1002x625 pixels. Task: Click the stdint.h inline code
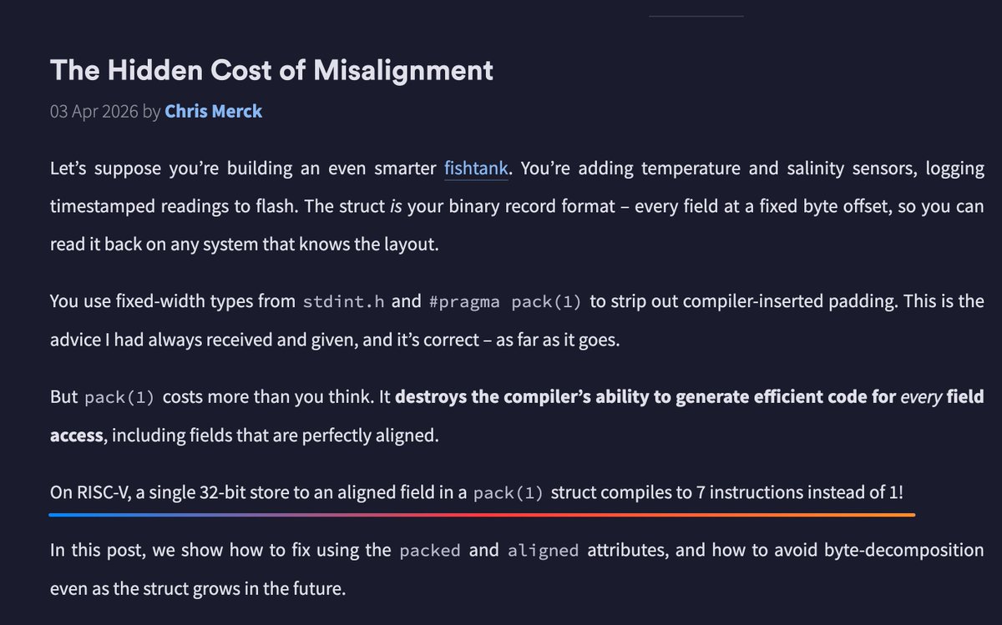pyautogui.click(x=344, y=302)
